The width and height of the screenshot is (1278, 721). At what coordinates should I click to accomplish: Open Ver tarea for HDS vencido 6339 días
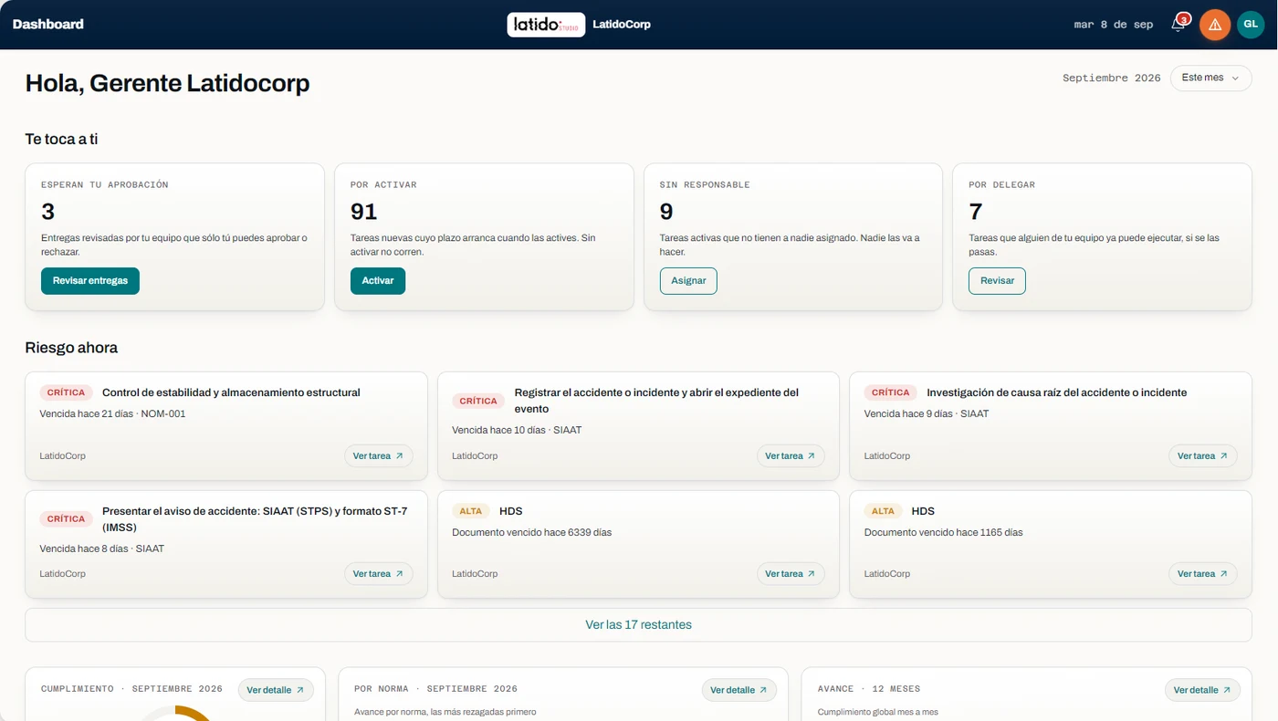click(791, 574)
